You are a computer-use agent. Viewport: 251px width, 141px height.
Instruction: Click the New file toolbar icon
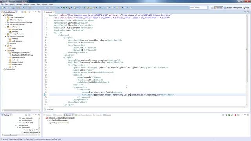coord(2,8)
